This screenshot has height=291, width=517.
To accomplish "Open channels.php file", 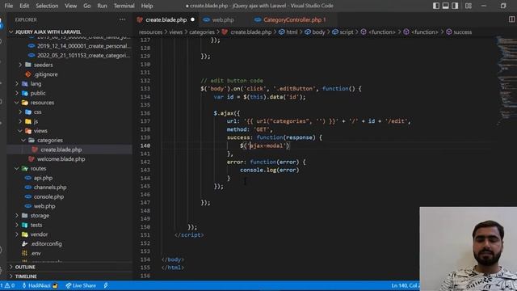I will click(x=50, y=187).
